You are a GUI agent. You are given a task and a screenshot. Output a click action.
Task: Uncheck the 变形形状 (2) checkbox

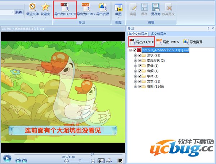pyautogui.click(x=140, y=60)
